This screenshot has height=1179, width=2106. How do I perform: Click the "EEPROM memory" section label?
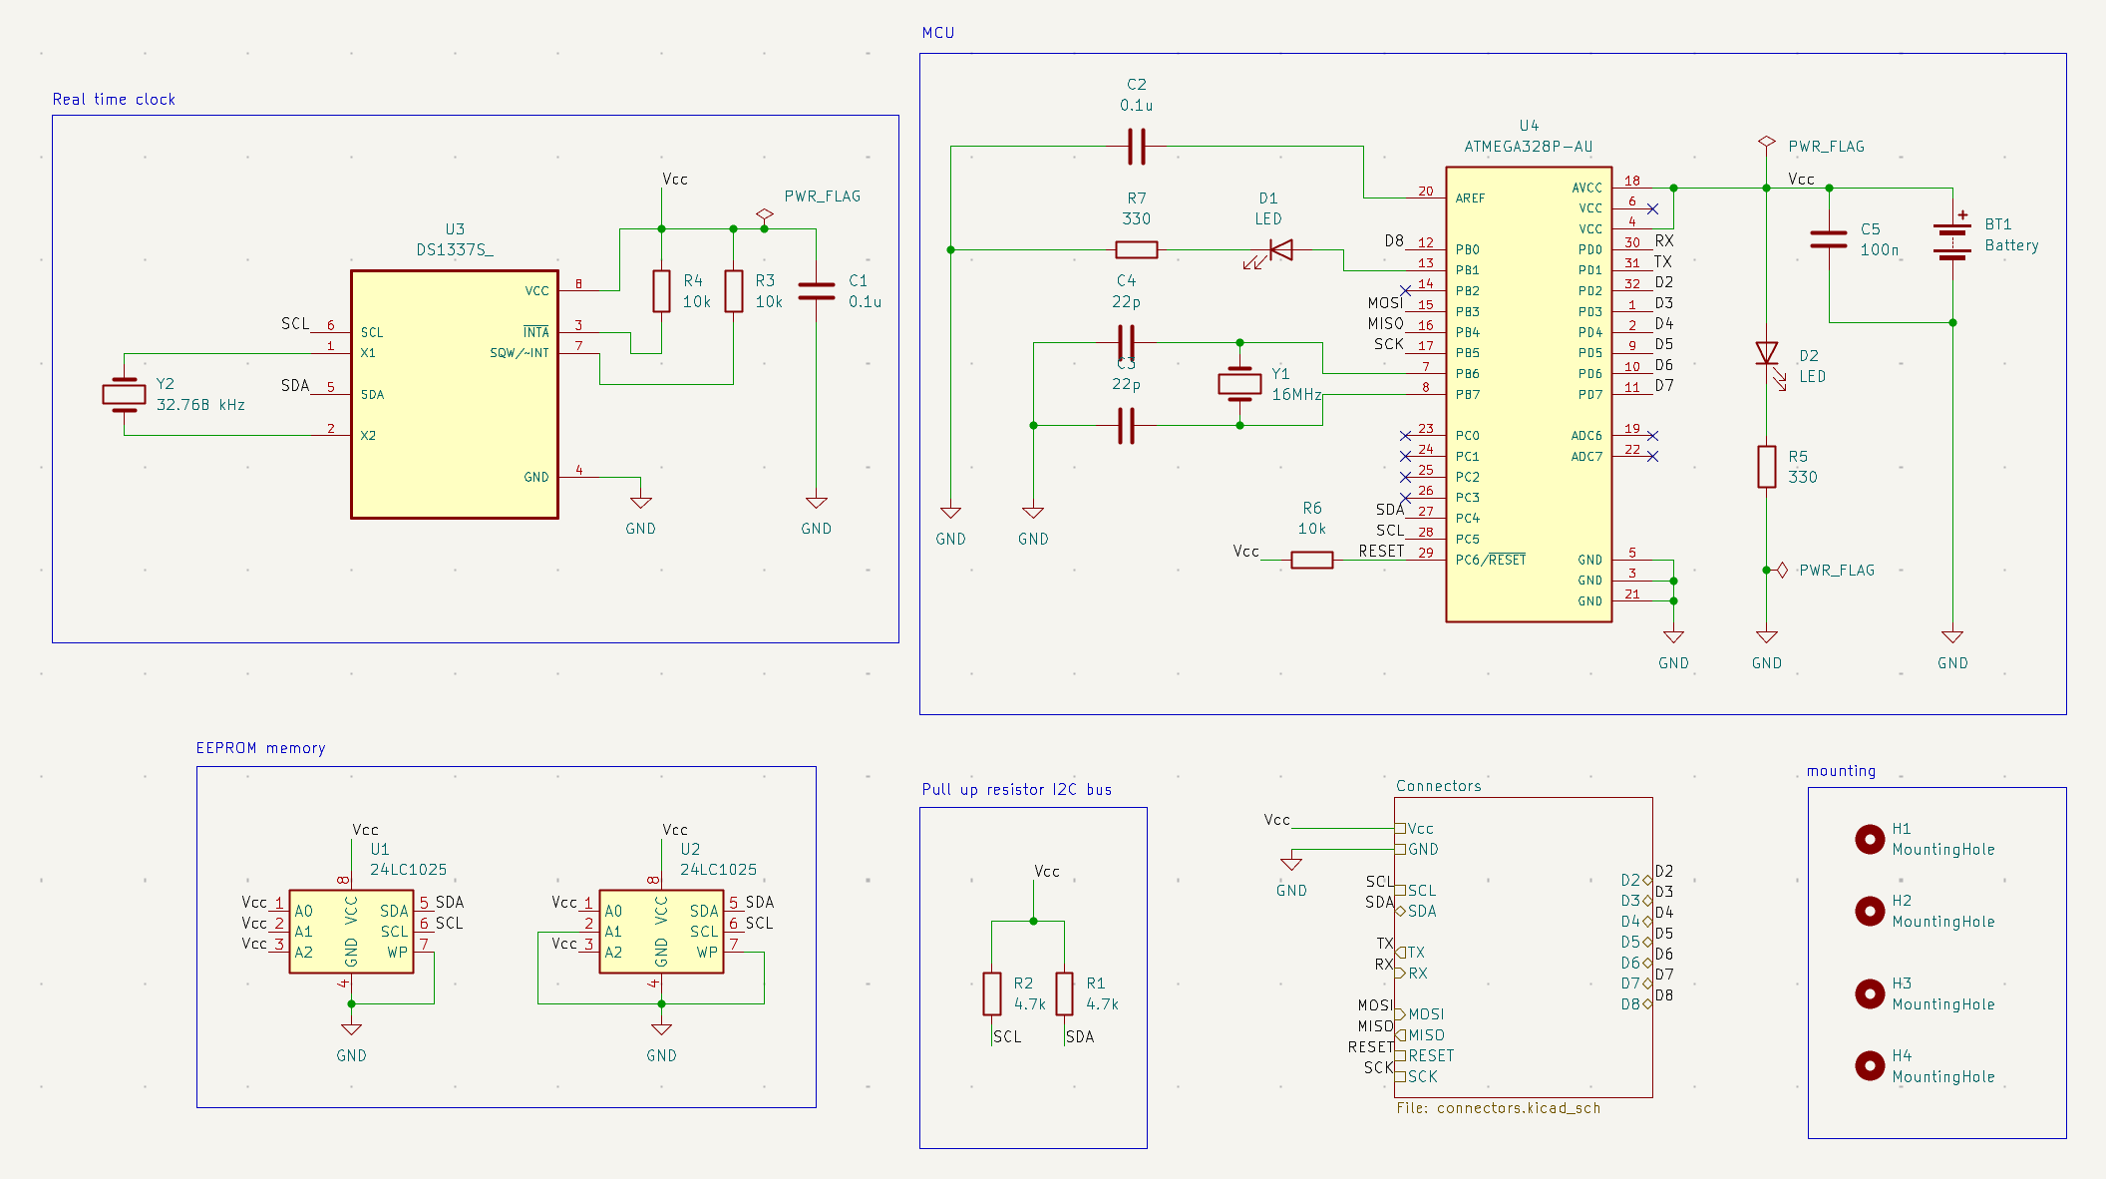[260, 748]
